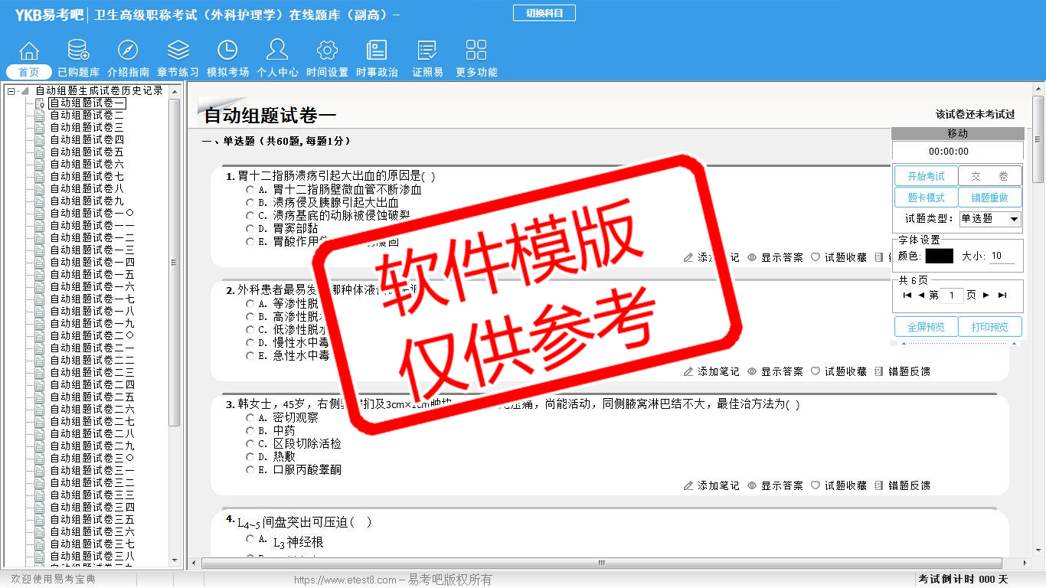Viewport: 1046px width, 588px height.
Task: Open 章节练习 layers icon
Action: tap(178, 51)
